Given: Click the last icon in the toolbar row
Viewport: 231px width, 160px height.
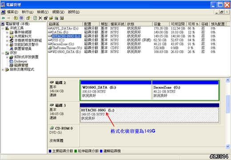Looking at the screenshot, I should (x=62, y=18).
